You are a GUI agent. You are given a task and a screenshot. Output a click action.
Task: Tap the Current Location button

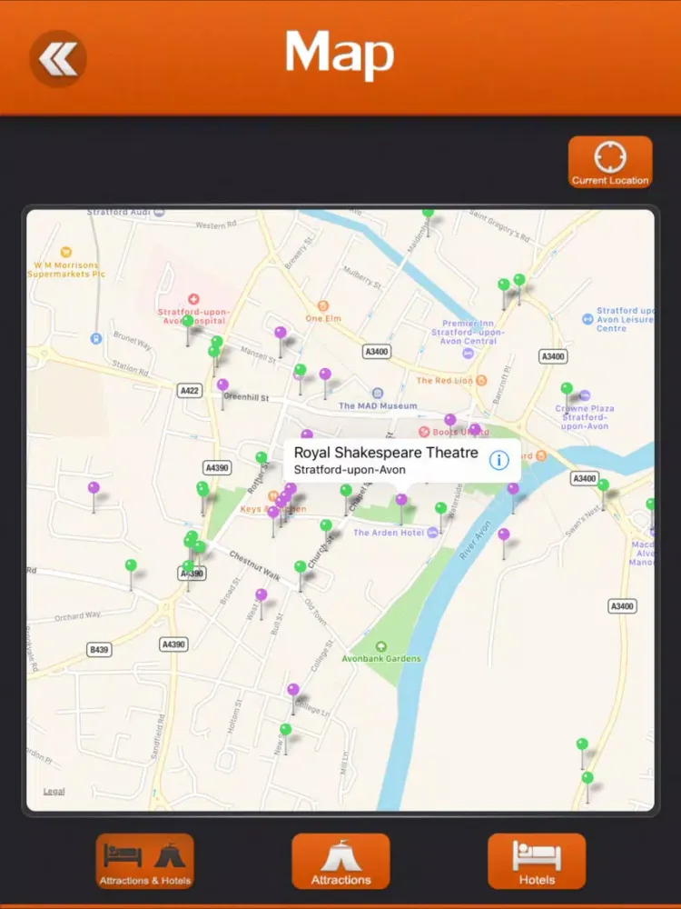pyautogui.click(x=610, y=162)
